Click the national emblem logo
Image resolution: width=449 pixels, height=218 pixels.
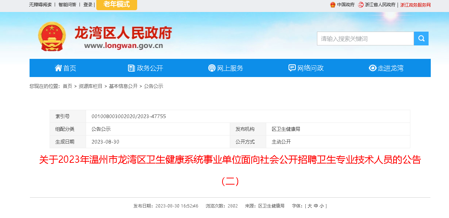pyautogui.click(x=52, y=36)
